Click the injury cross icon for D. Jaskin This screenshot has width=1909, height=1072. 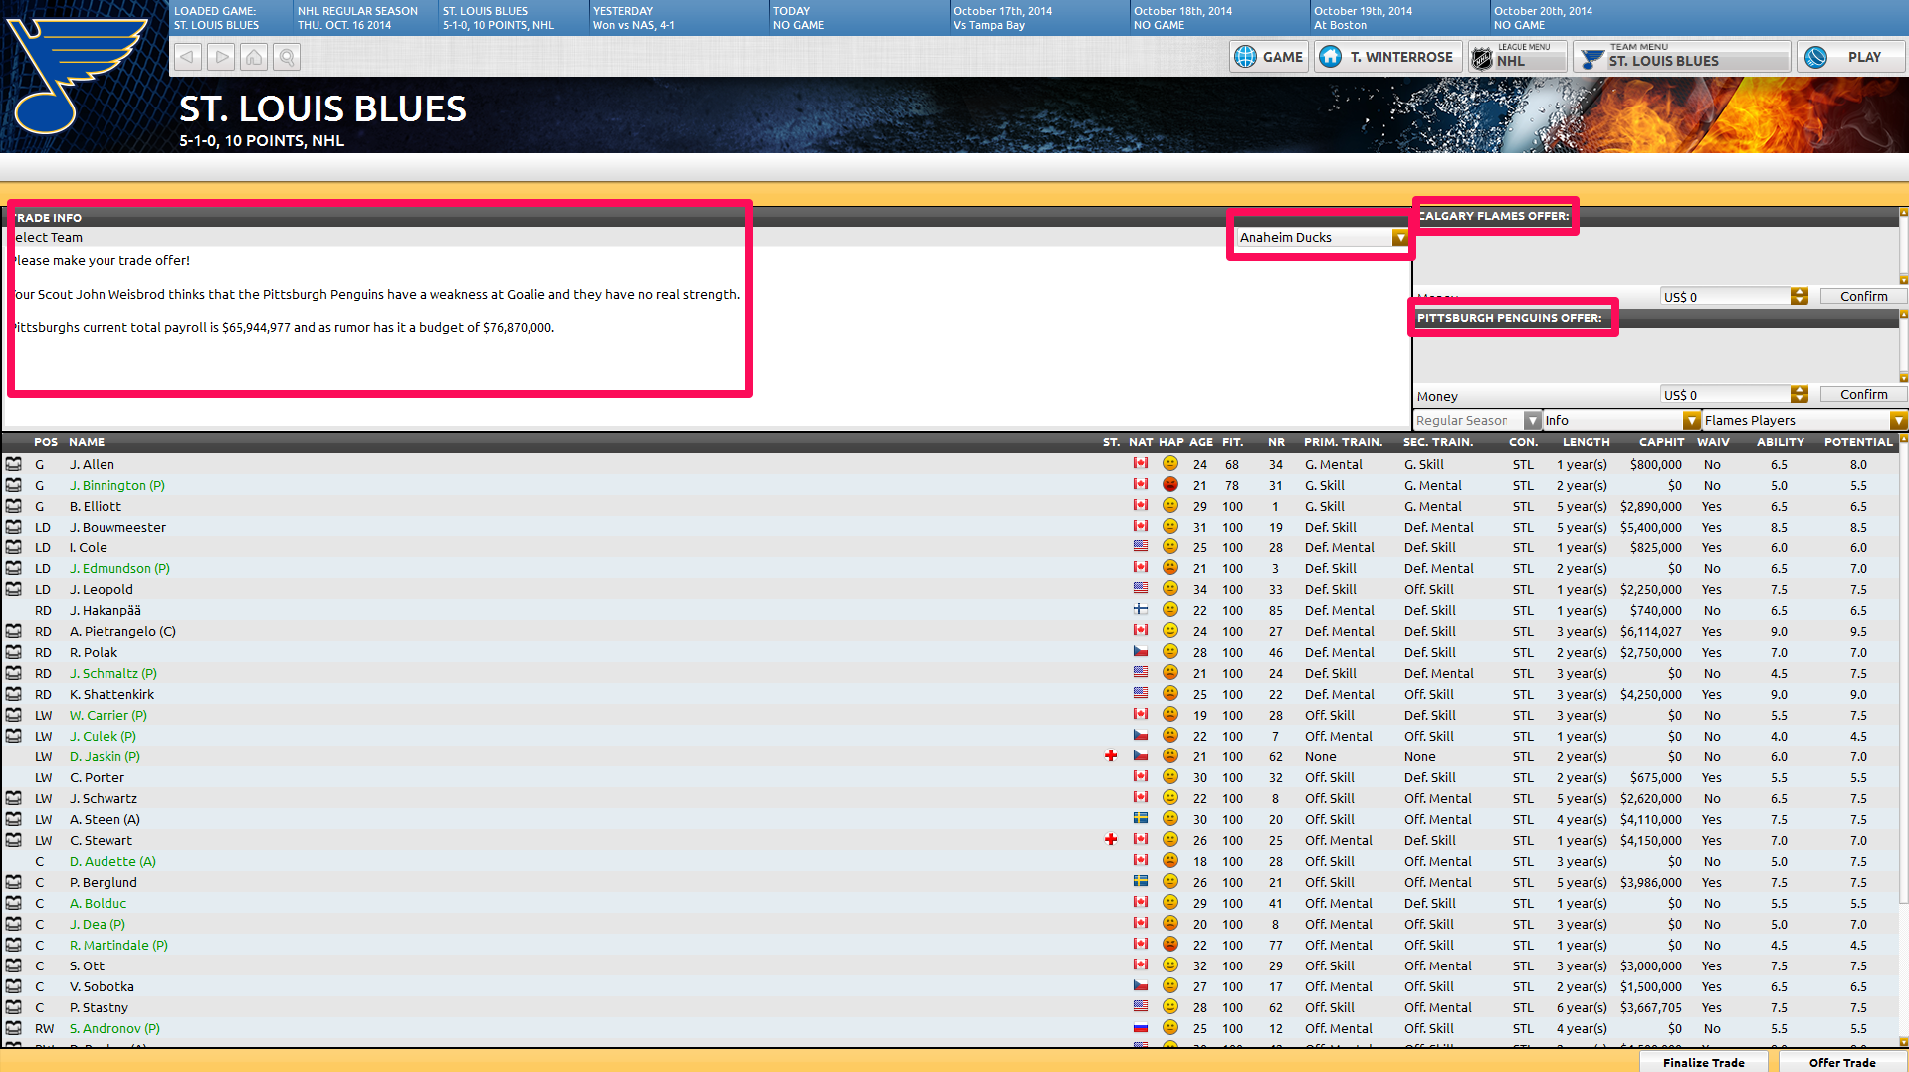pyautogui.click(x=1111, y=756)
